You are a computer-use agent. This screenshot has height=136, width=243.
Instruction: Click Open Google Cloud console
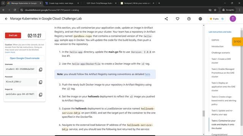pyautogui.click(x=25, y=58)
